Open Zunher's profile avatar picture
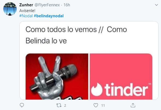 click(10, 9)
